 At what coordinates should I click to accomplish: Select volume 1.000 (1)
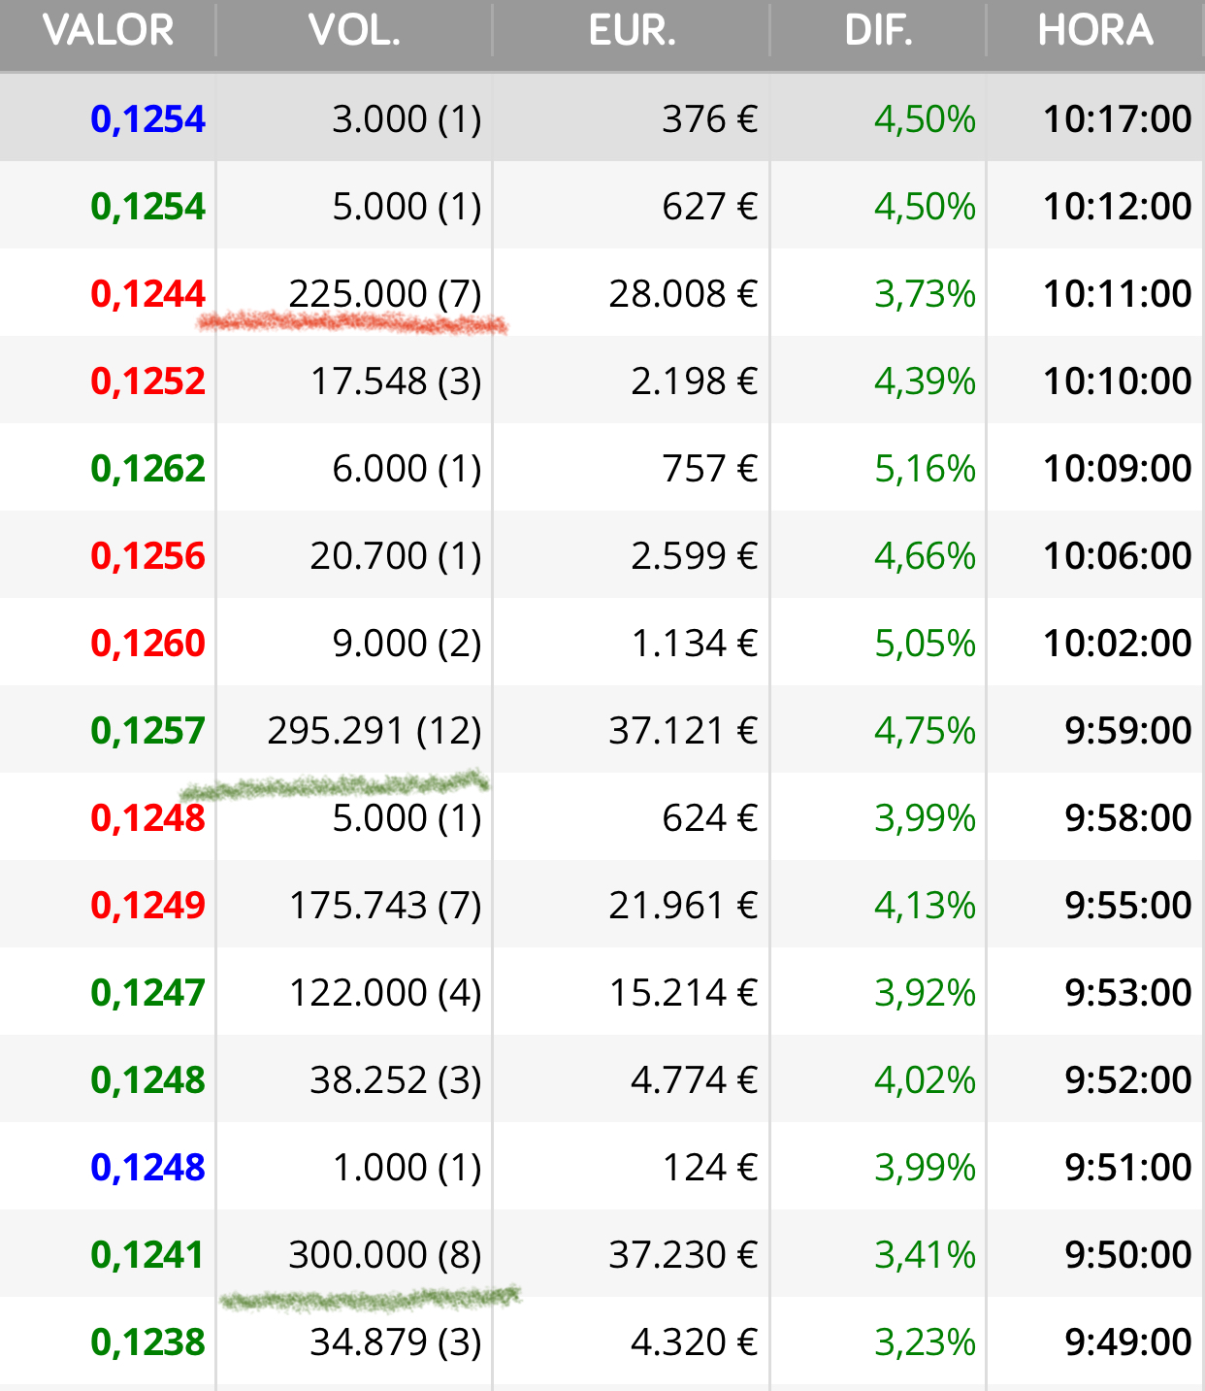click(407, 1168)
